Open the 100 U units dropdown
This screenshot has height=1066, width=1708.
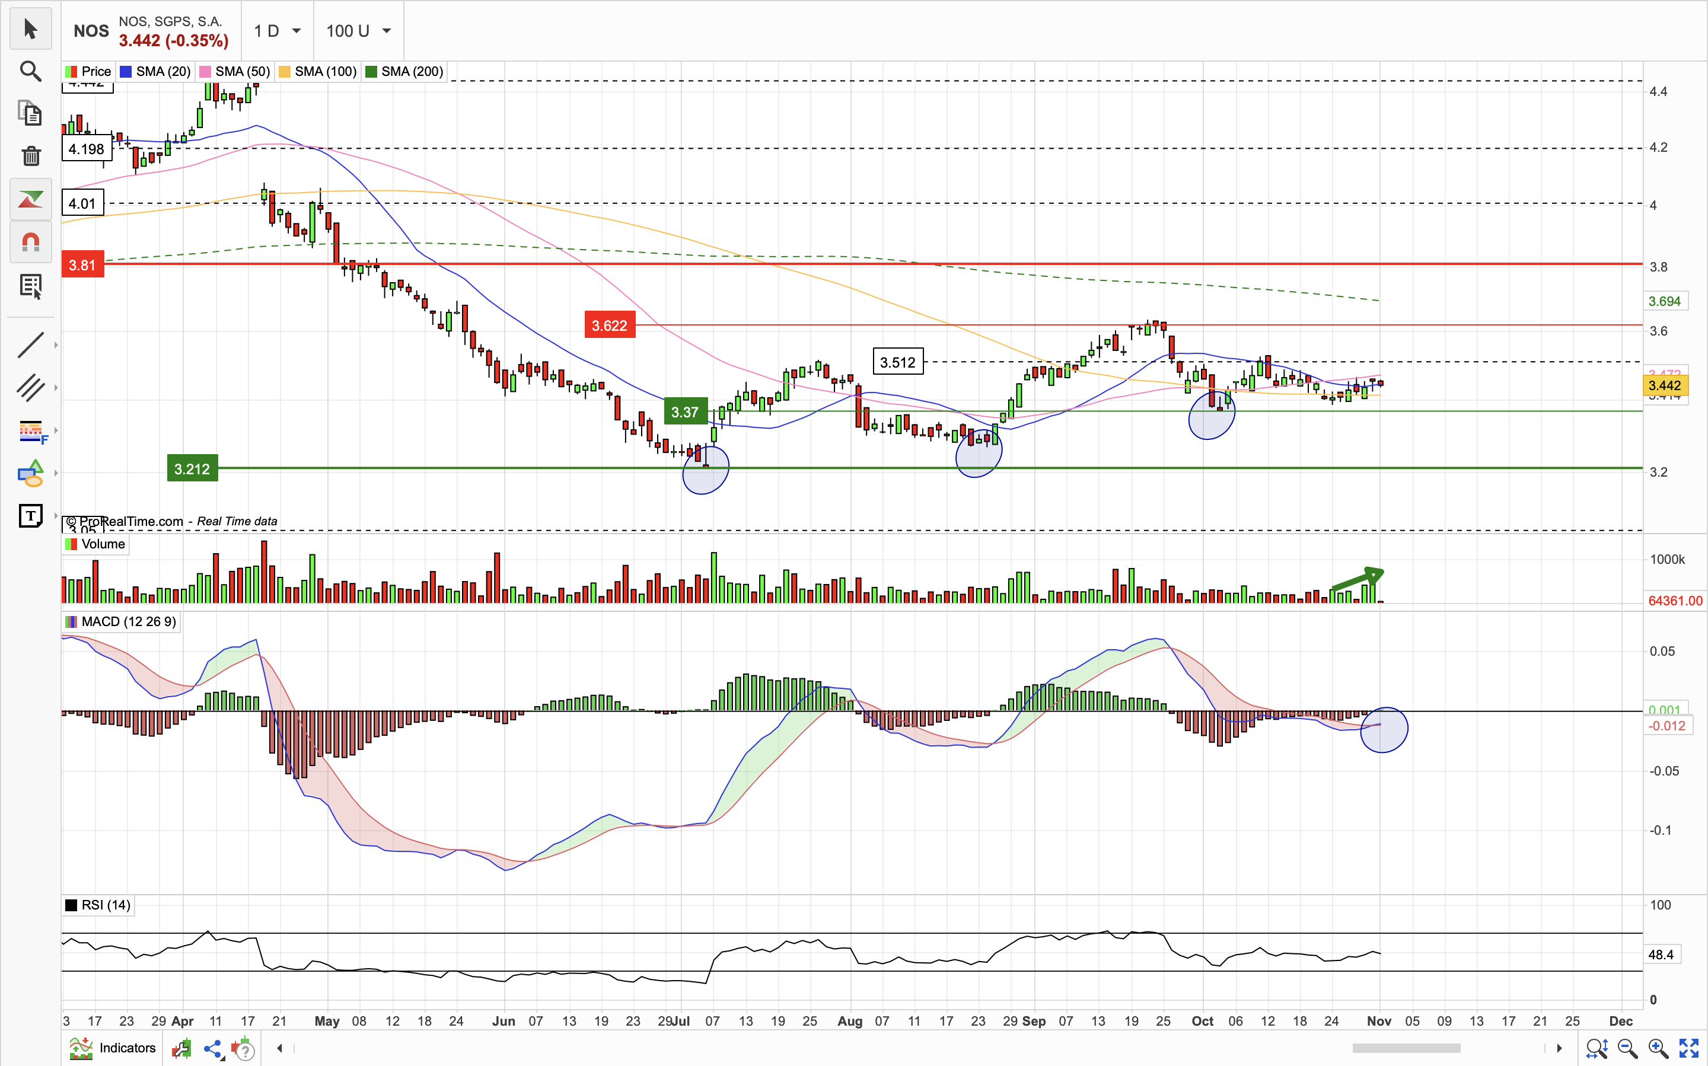tap(358, 31)
